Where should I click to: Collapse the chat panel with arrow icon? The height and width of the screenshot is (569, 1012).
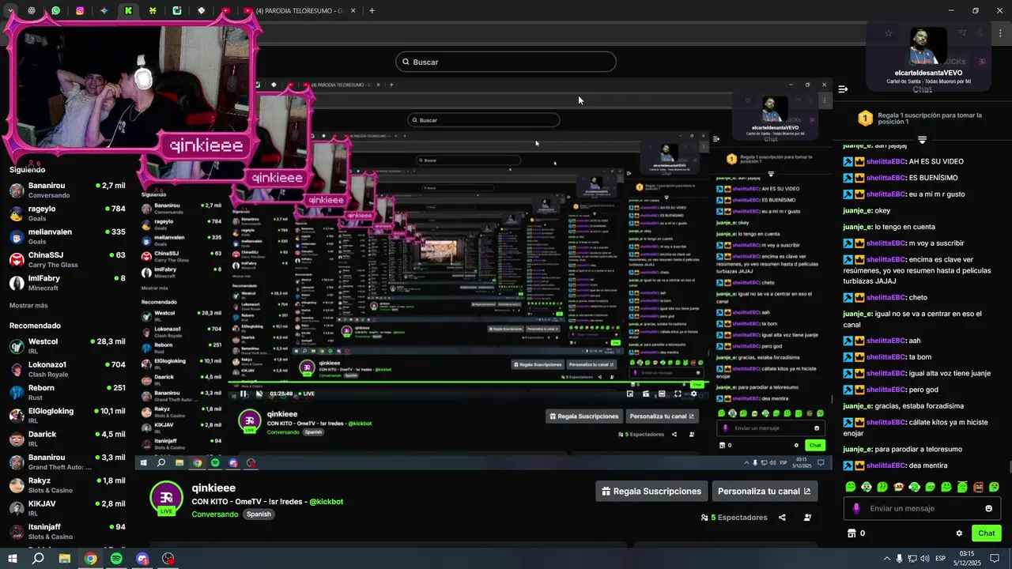(843, 89)
